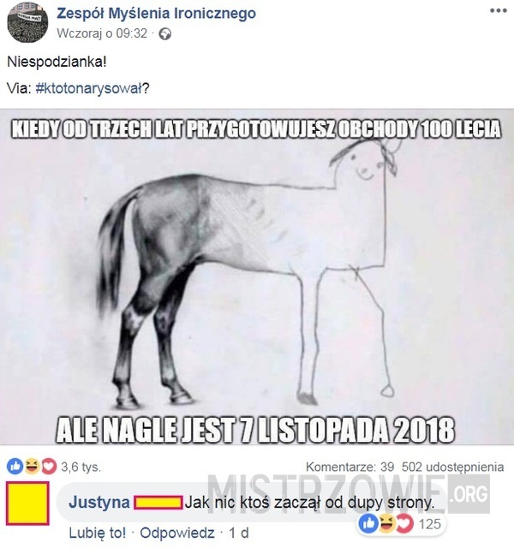Image resolution: width=514 pixels, height=548 pixels.
Task: Click the comment's Like reaction icon
Action: click(x=369, y=524)
